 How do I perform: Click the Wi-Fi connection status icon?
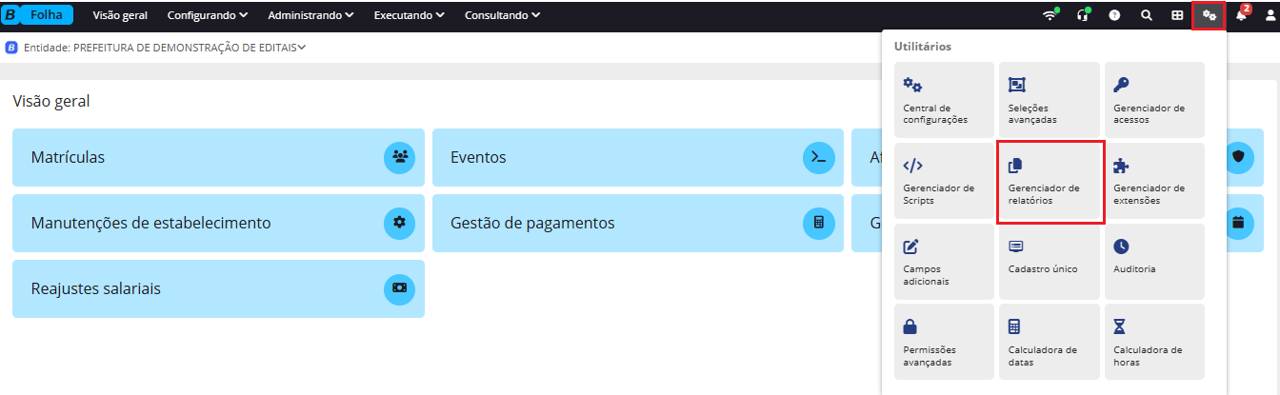(x=1050, y=15)
